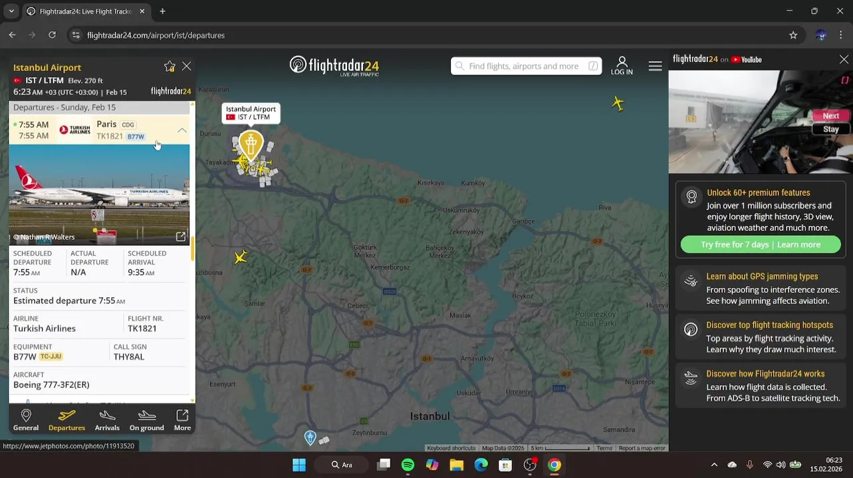Image resolution: width=853 pixels, height=478 pixels.
Task: Open the tab search dropdown
Action: coord(11,11)
